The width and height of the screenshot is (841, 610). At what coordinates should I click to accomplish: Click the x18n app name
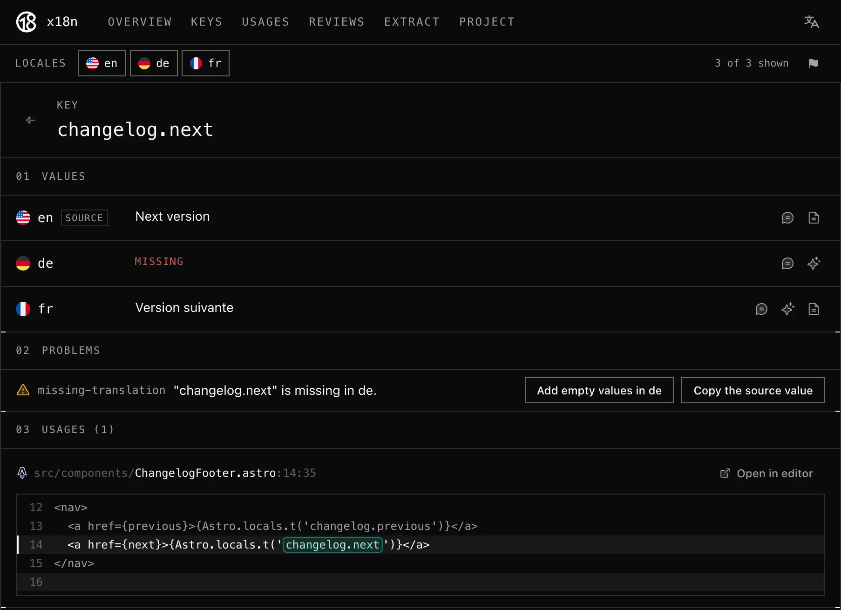(62, 22)
